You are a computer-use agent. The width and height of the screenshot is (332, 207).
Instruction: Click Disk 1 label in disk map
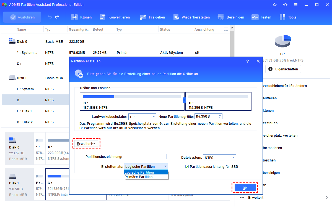point(14,183)
